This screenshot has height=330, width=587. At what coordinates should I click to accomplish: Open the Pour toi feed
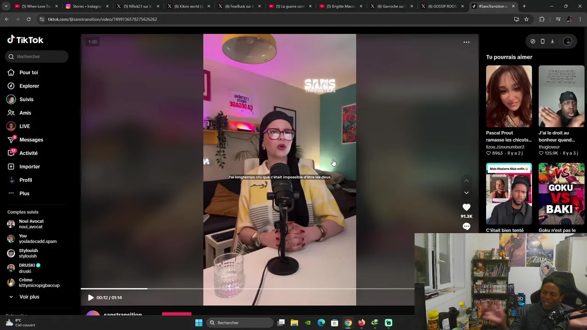click(28, 72)
